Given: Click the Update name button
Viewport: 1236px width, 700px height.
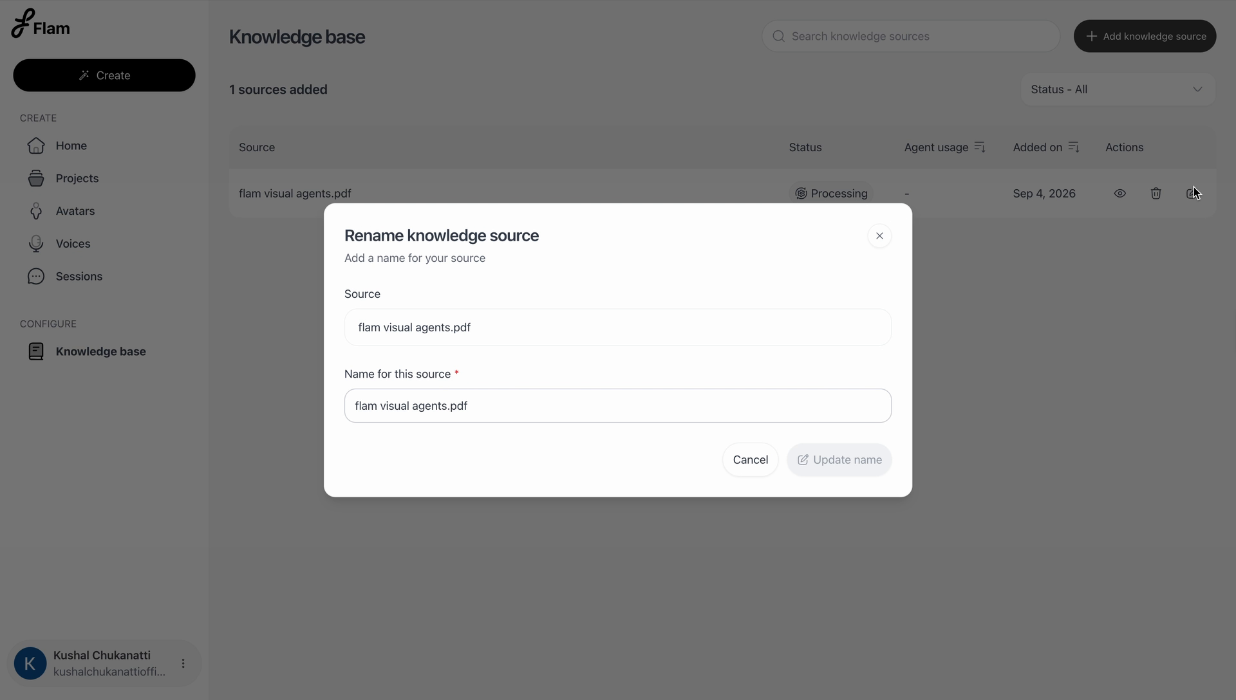Looking at the screenshot, I should tap(839, 460).
